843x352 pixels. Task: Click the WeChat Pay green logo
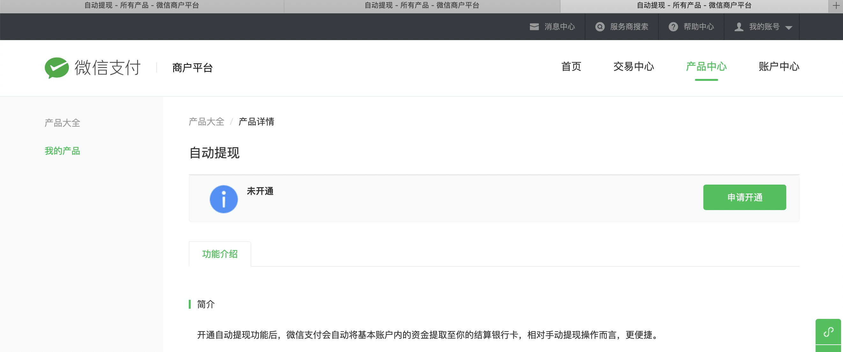(x=57, y=67)
